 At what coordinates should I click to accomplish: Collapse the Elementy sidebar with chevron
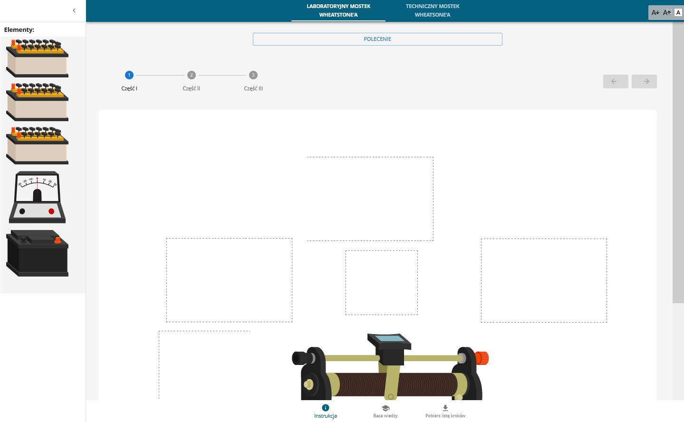74,10
